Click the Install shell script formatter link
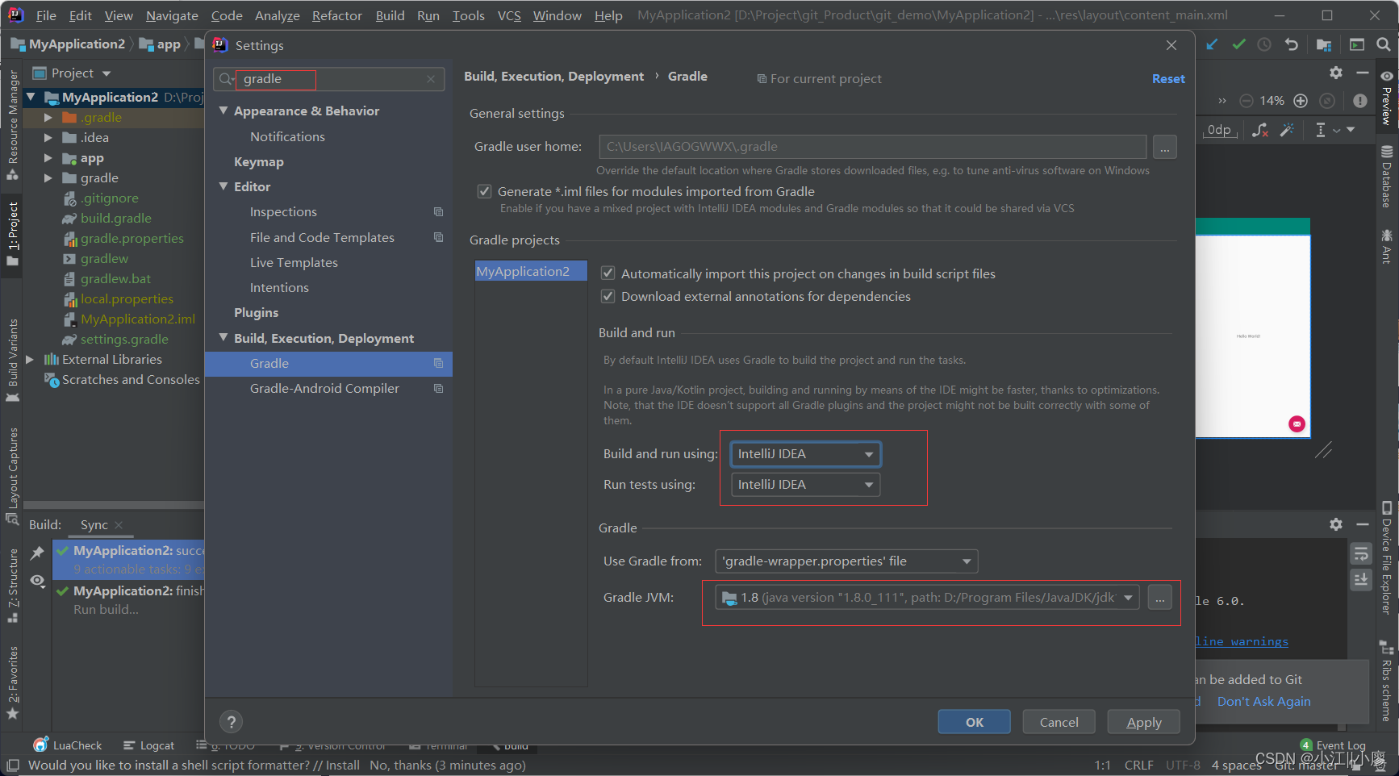Screen dimensions: 1399x776 342,765
